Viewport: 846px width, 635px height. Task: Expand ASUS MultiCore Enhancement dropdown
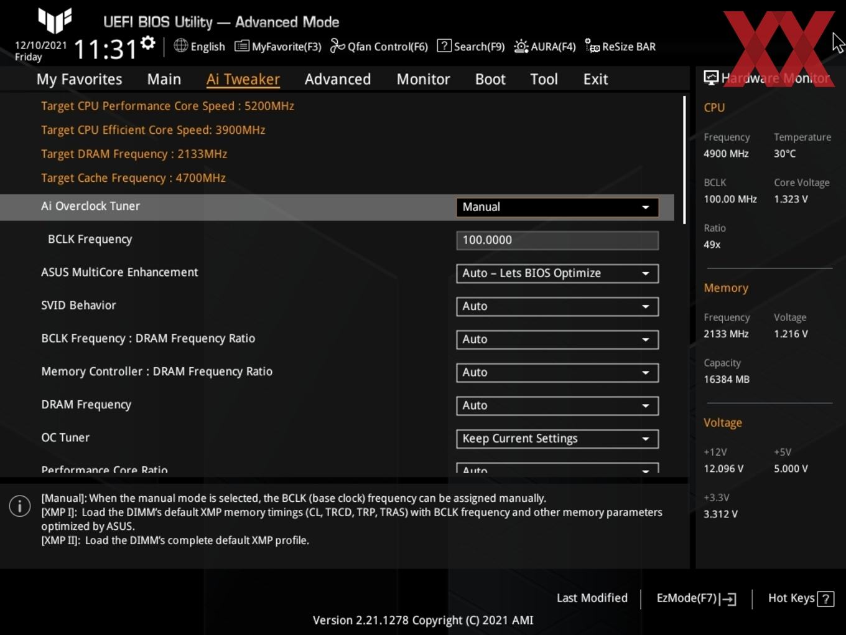(x=557, y=273)
